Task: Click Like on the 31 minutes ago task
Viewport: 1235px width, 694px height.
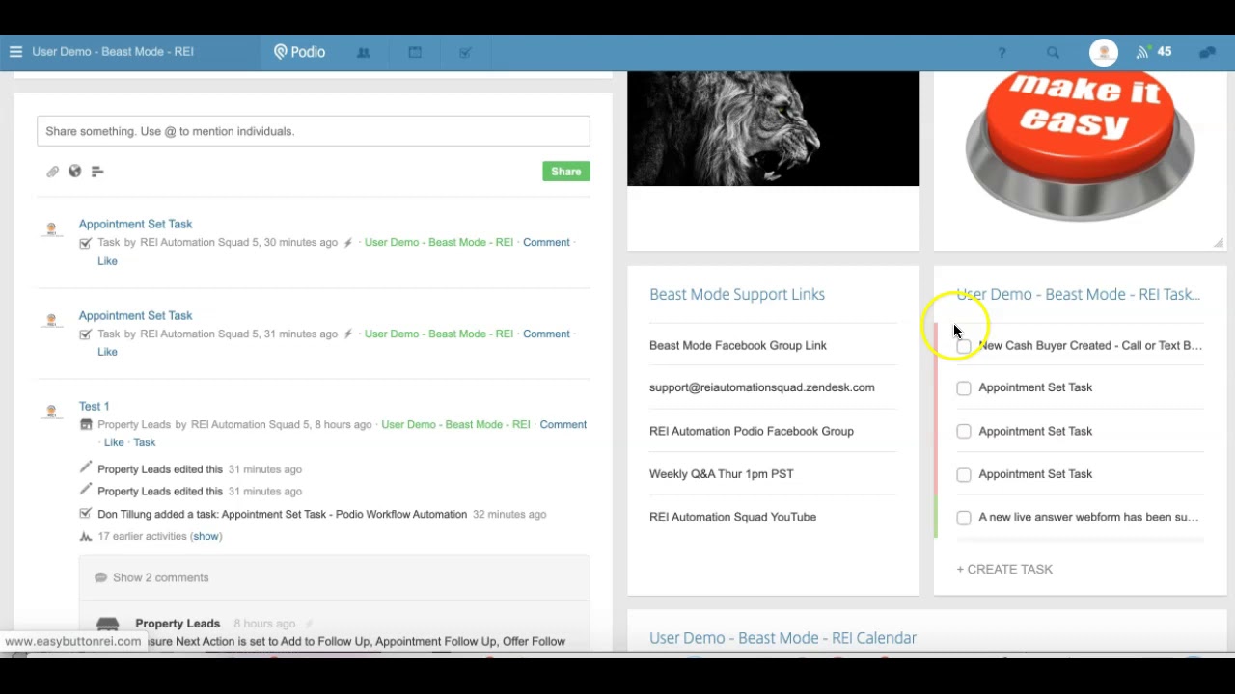Action: click(107, 352)
